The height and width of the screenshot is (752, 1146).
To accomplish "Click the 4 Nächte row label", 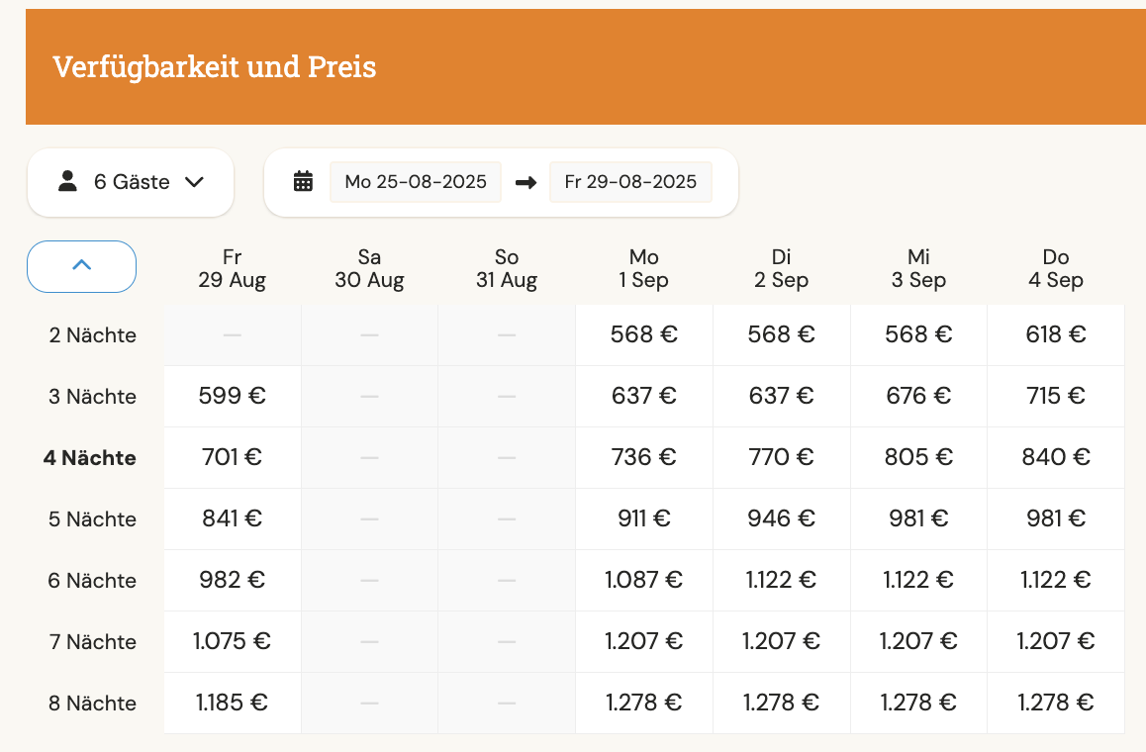I will click(90, 458).
